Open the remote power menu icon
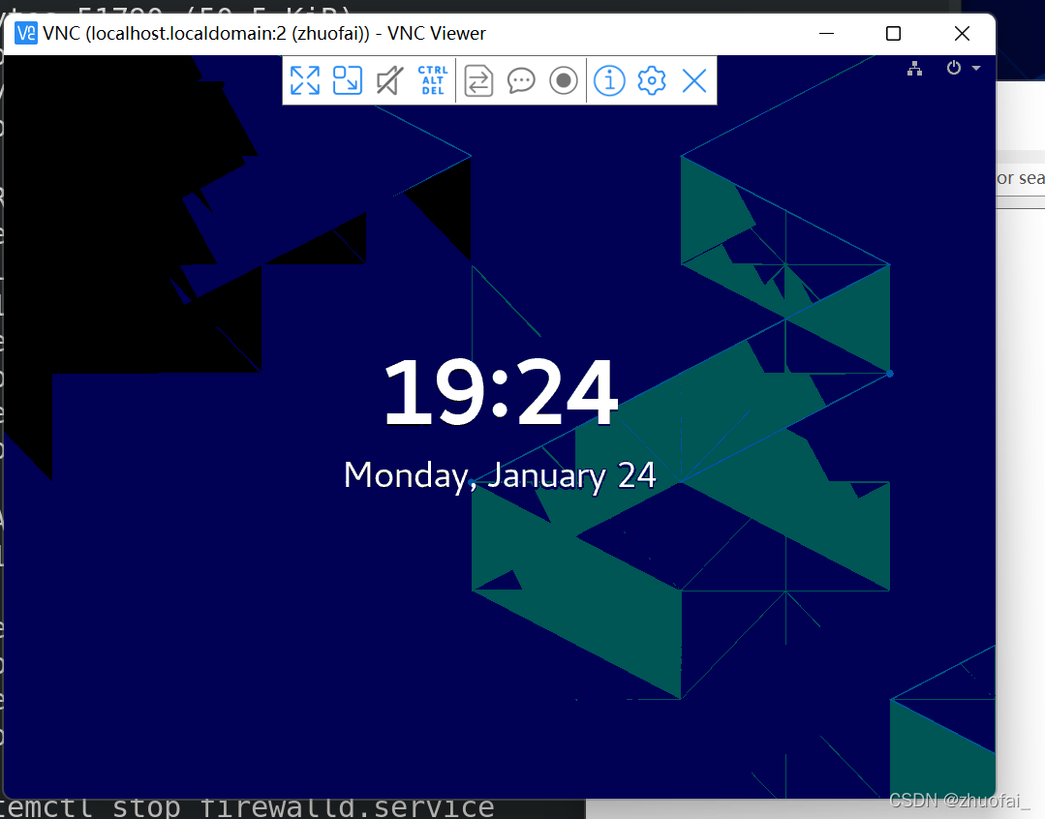 pyautogui.click(x=954, y=68)
